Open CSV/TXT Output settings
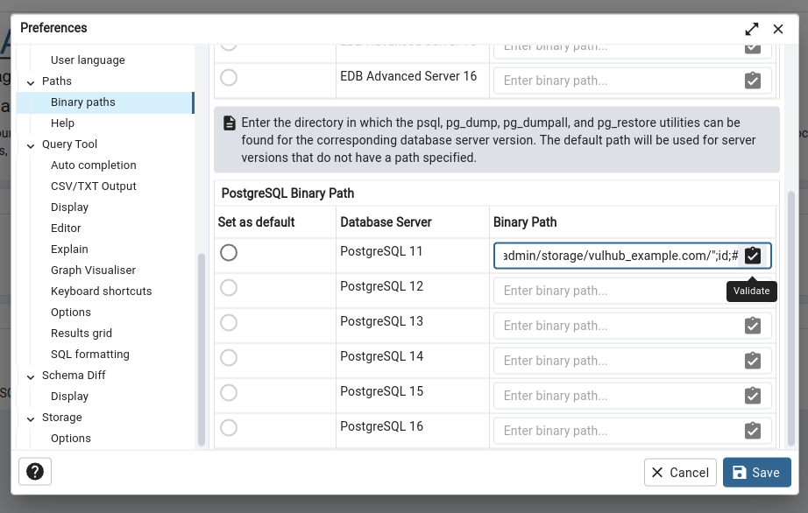The image size is (808, 513). (x=93, y=186)
